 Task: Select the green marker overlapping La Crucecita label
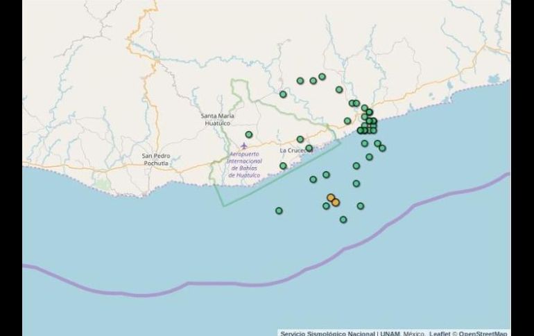point(309,148)
